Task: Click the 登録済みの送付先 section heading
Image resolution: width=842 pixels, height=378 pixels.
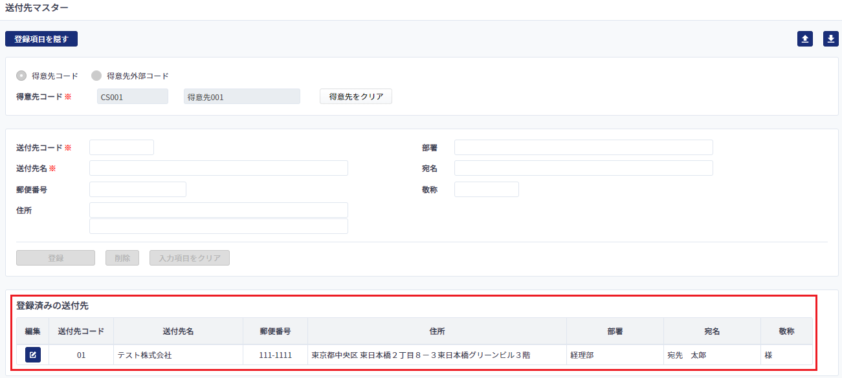Action: 52,306
